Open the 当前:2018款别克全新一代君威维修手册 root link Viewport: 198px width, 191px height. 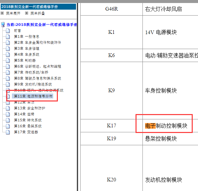[42, 25]
